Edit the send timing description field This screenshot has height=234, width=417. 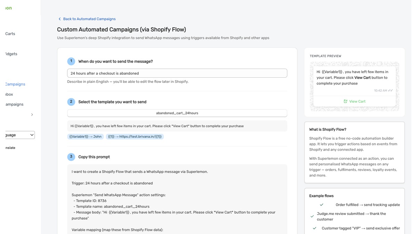(x=177, y=73)
